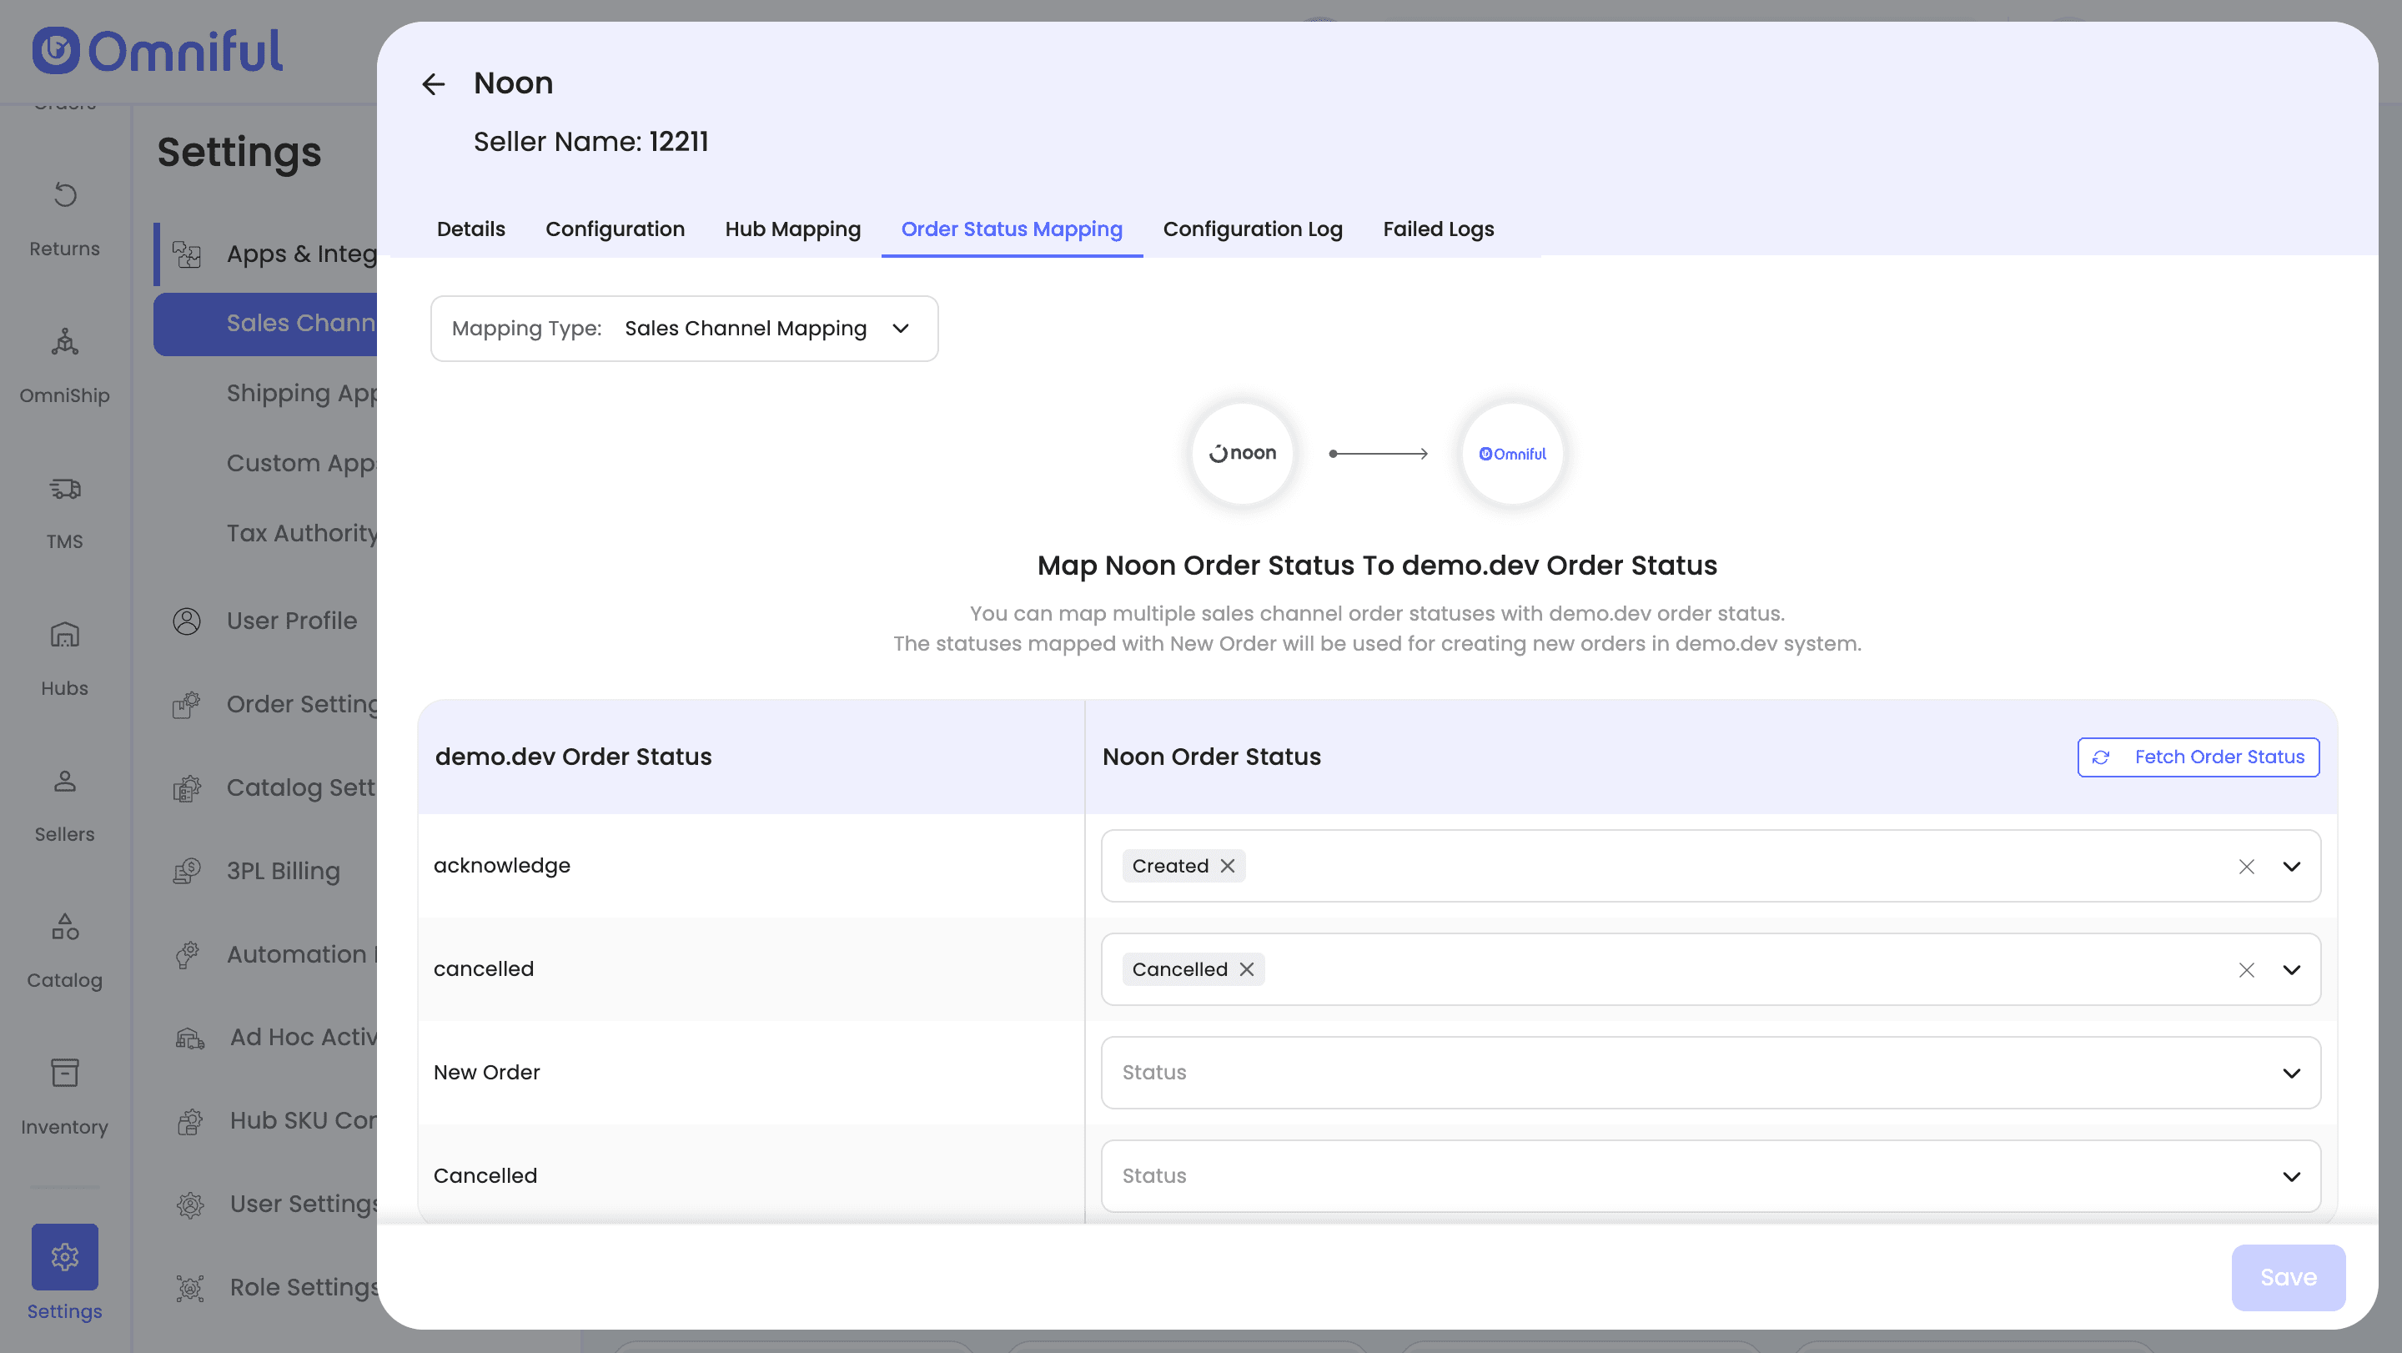Open the OmniShip sidebar icon
This screenshot has width=2402, height=1353.
point(64,341)
